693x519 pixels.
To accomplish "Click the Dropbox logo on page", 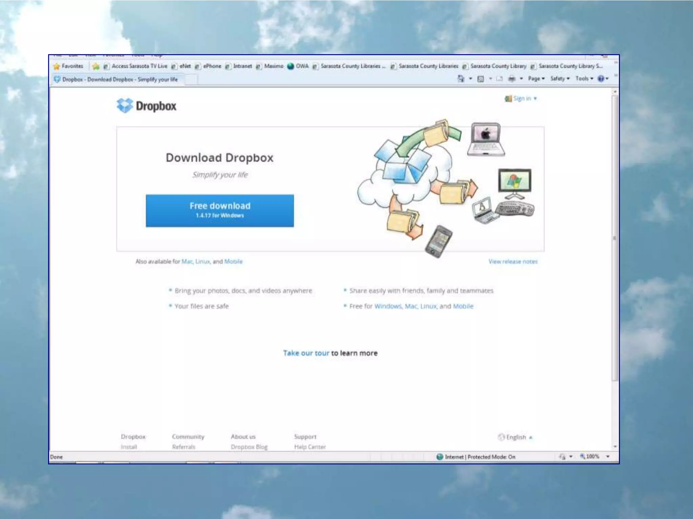I will [147, 106].
